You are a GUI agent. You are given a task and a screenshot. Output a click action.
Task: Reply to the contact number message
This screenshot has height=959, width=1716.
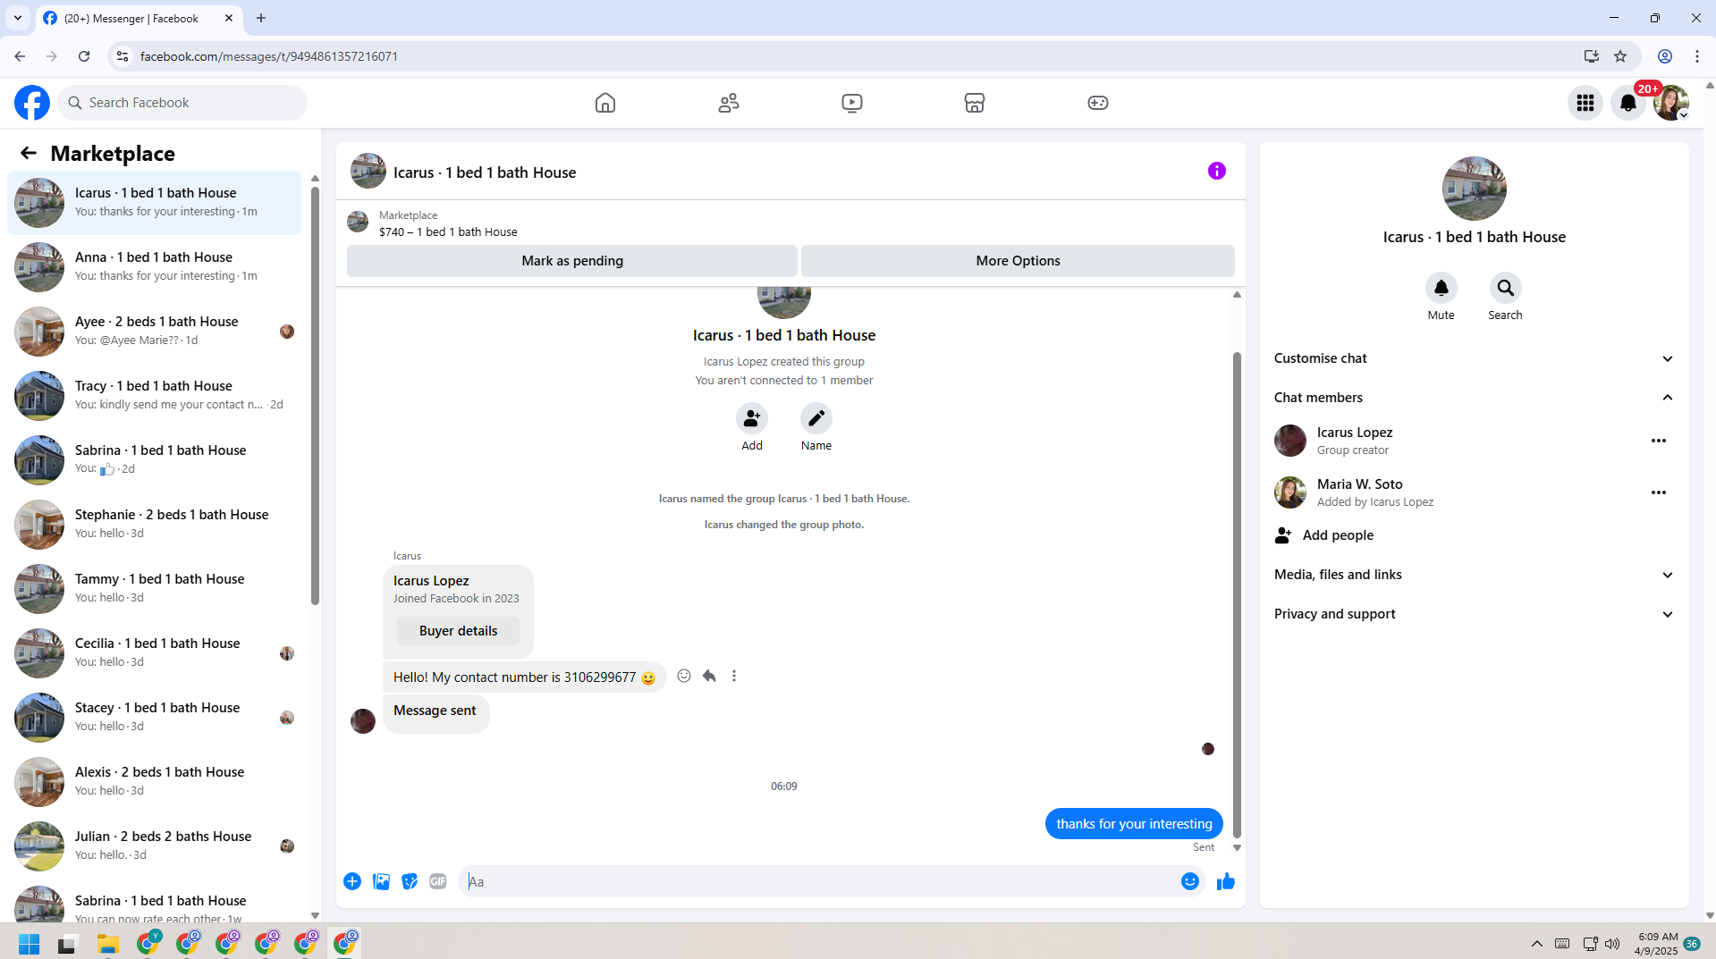tap(709, 676)
